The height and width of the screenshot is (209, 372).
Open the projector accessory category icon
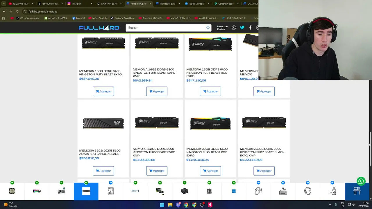click(332, 191)
